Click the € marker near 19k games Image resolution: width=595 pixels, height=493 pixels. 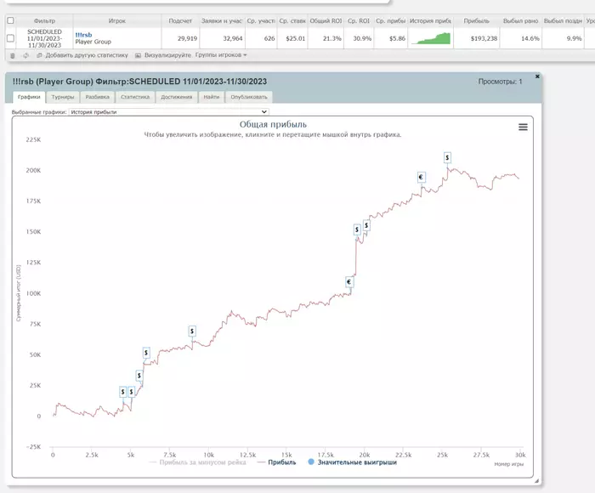point(349,282)
